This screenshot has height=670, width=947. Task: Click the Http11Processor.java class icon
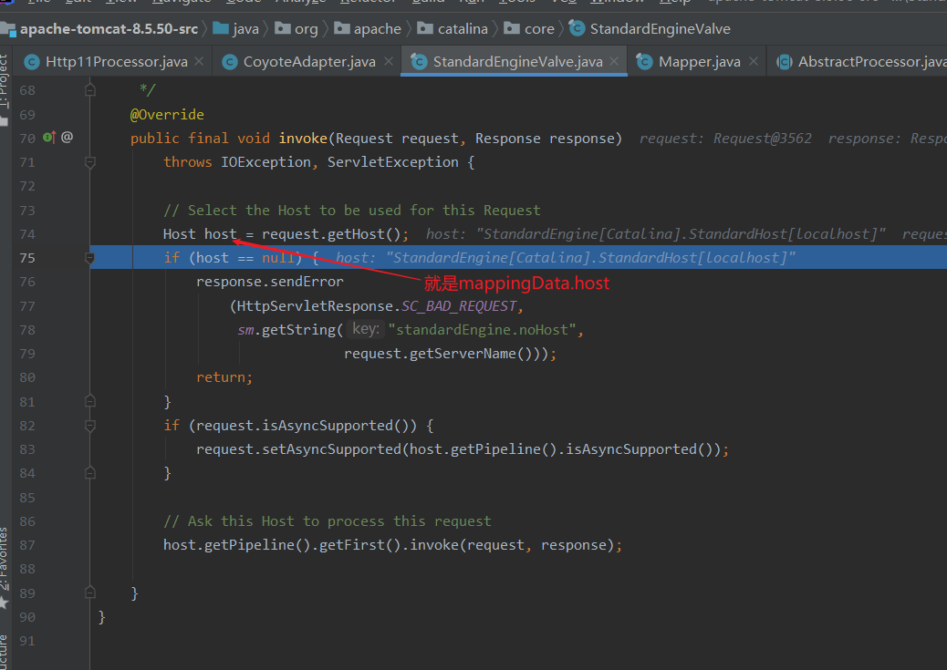(x=32, y=62)
